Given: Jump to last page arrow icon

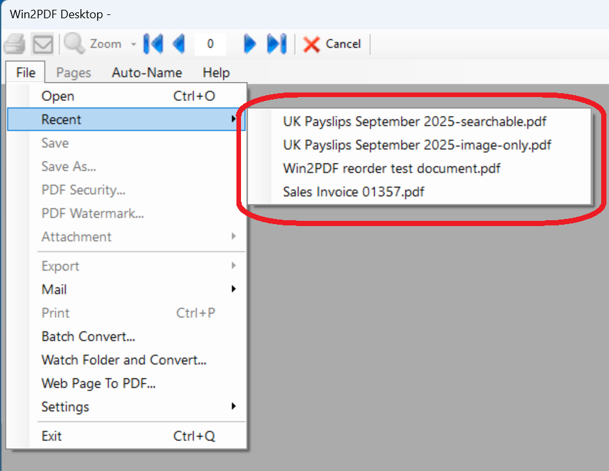Looking at the screenshot, I should point(277,44).
